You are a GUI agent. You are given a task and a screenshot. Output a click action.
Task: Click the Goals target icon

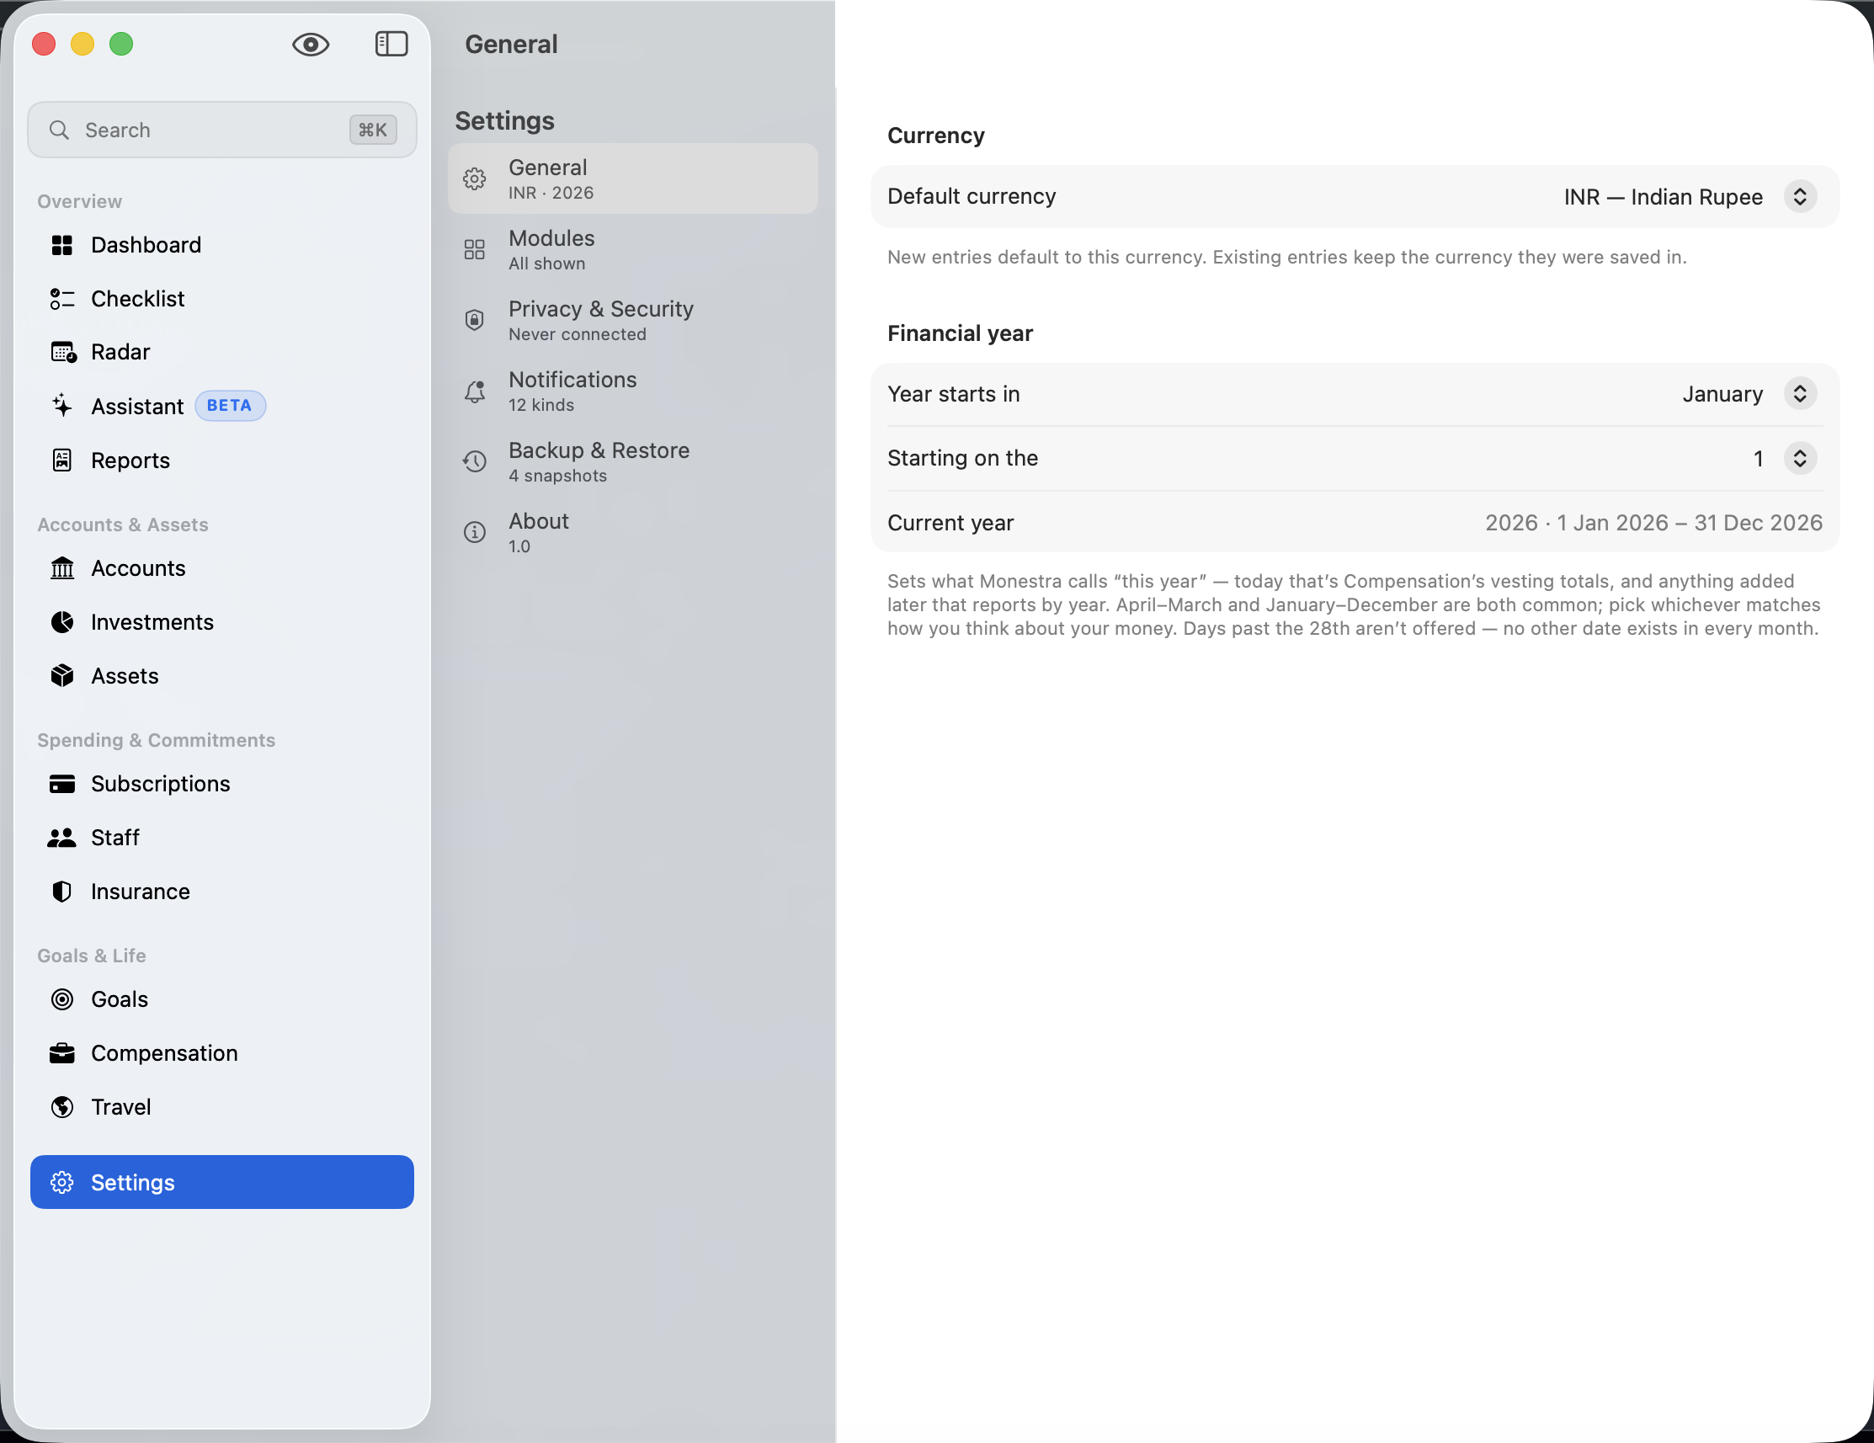(61, 999)
